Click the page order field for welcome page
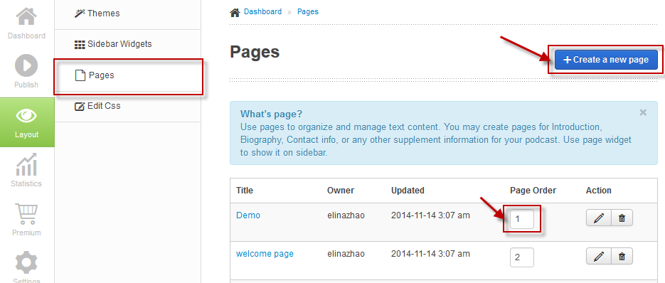 521,257
